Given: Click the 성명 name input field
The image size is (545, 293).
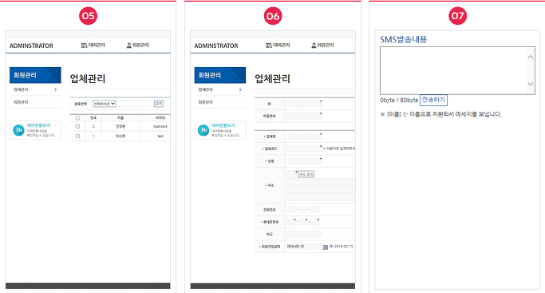Looking at the screenshot, I should 305,160.
